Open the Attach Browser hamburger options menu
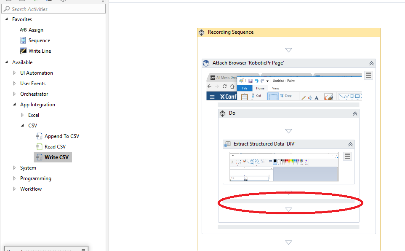This screenshot has height=251, width=405. (368, 76)
